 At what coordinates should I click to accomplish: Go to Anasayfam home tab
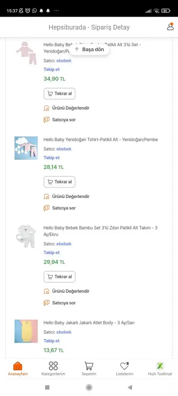click(x=18, y=369)
